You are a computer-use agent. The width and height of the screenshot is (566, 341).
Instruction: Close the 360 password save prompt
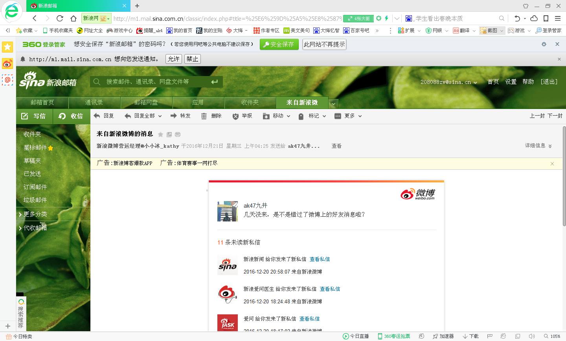557,44
